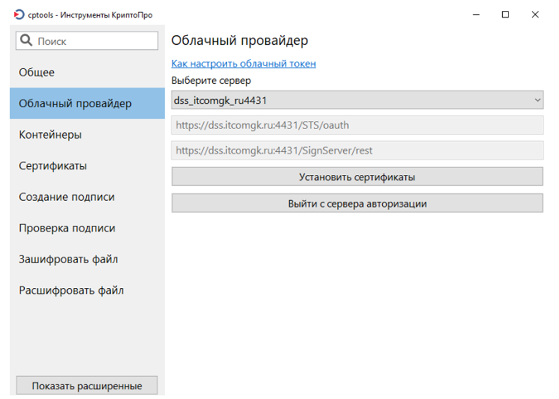The height and width of the screenshot is (399, 559).
Task: Open the Как настроить облачный токен link
Action: pyautogui.click(x=243, y=64)
